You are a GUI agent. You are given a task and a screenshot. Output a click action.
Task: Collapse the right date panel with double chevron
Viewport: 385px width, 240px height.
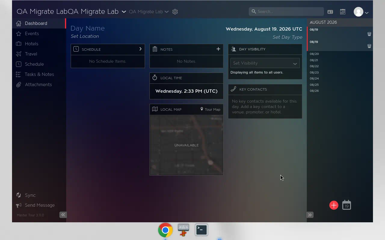pos(310,215)
